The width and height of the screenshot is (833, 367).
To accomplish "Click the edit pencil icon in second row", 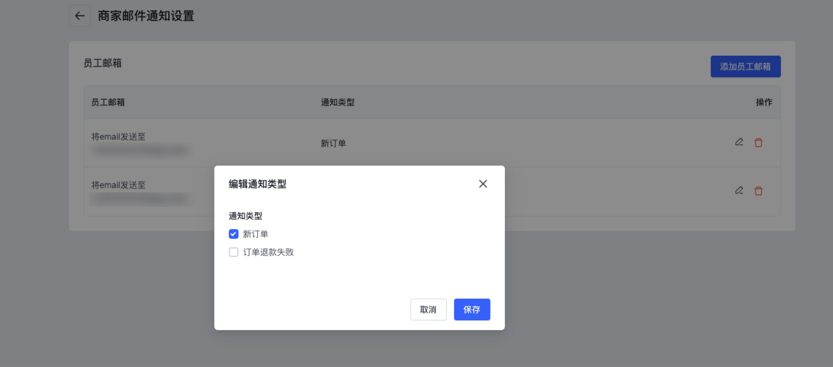I will (739, 190).
